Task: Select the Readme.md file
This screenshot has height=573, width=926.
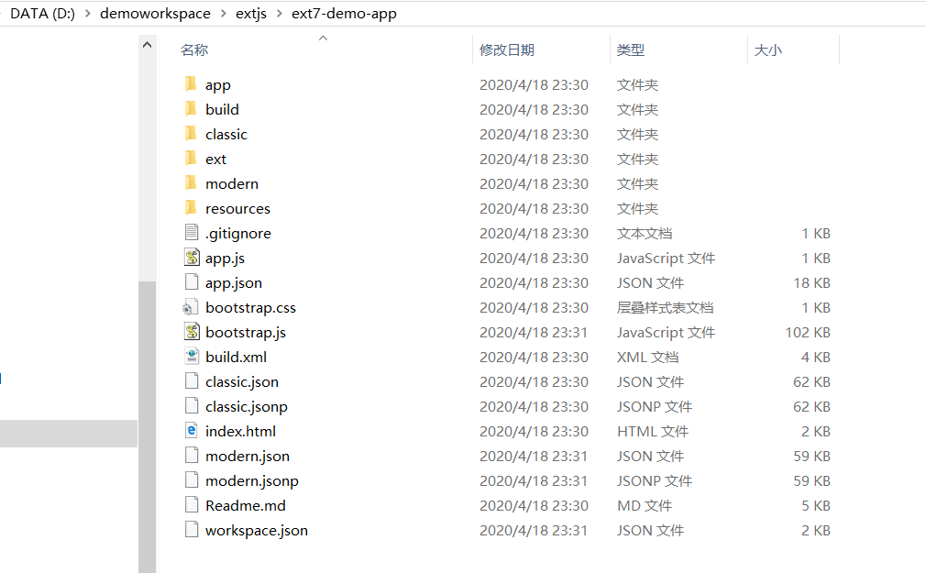Action: [x=245, y=506]
